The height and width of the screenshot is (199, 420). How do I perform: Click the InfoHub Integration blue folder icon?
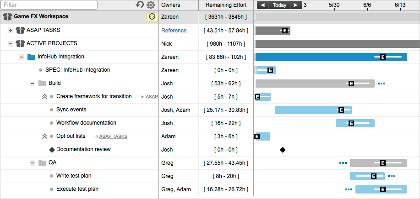point(31,57)
